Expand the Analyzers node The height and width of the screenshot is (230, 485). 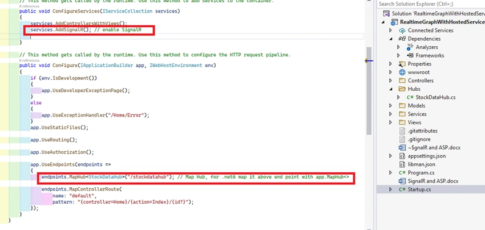[x=398, y=47]
